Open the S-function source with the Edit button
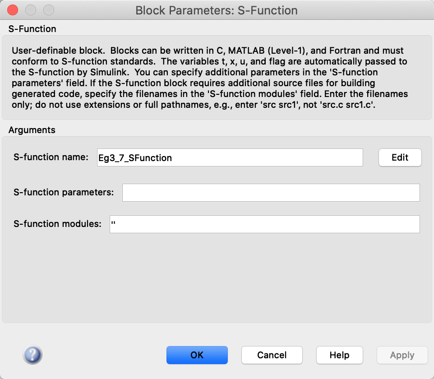This screenshot has width=434, height=379. coord(400,157)
